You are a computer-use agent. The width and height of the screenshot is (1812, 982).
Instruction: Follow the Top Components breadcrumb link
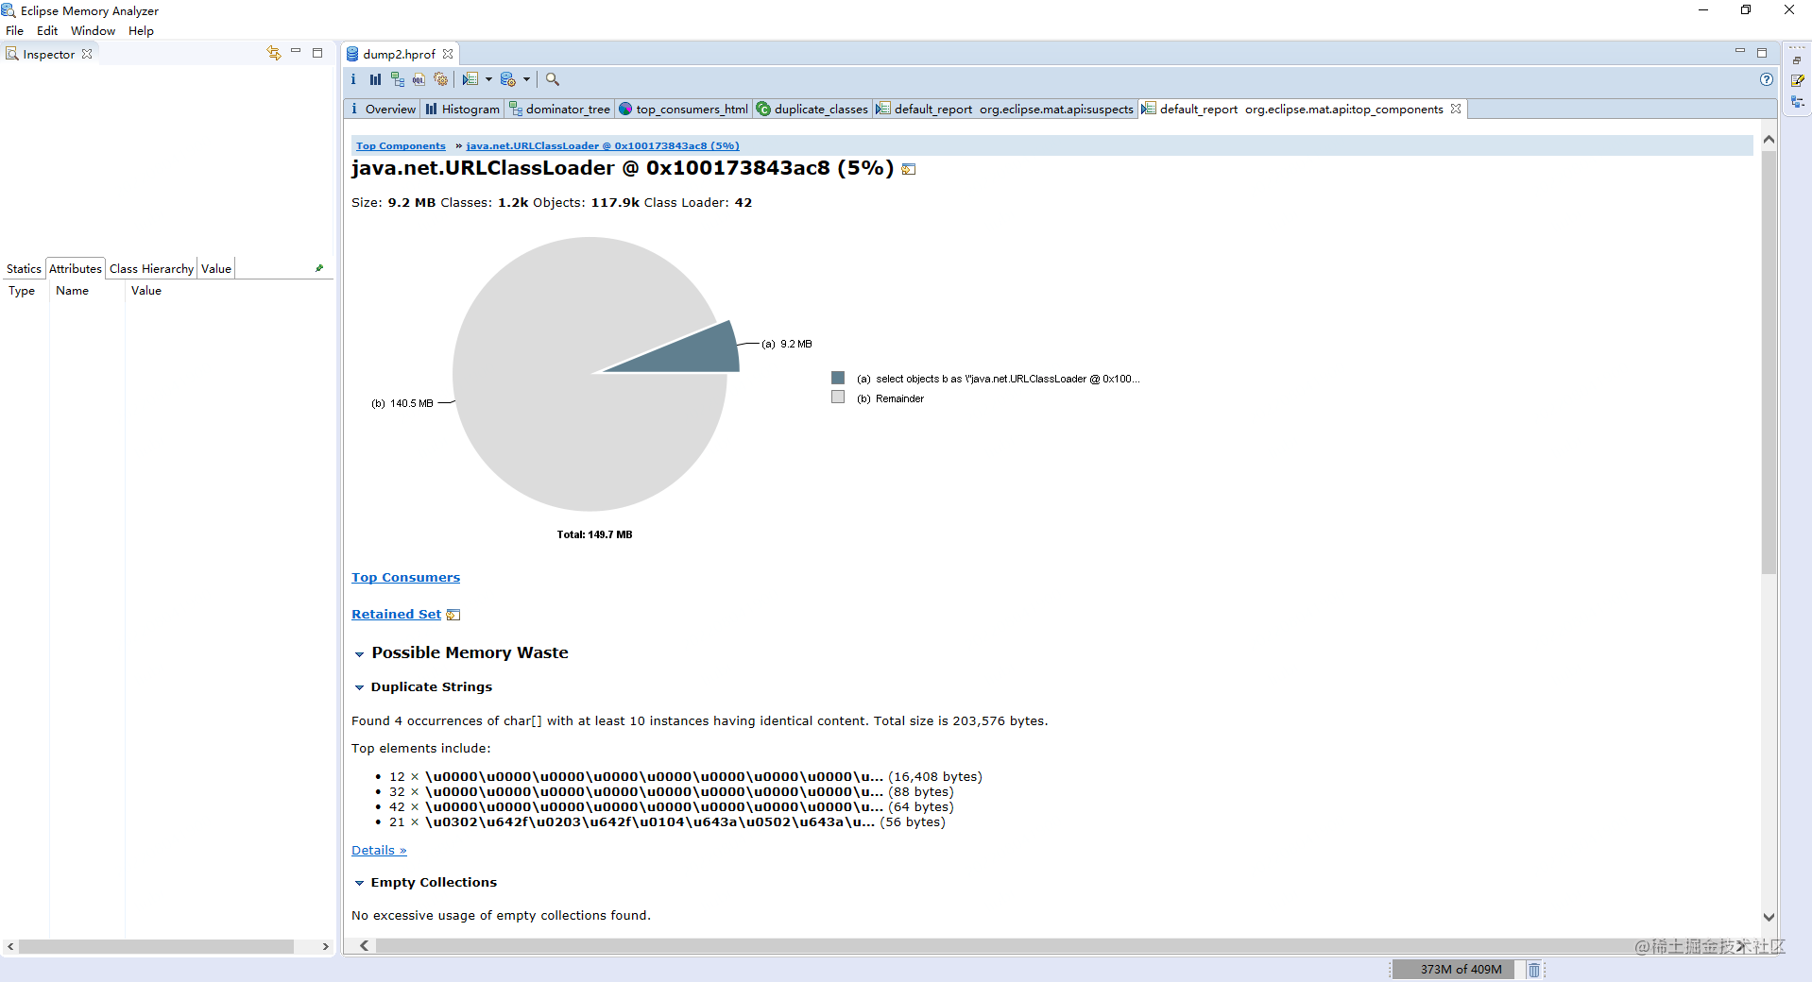point(401,145)
